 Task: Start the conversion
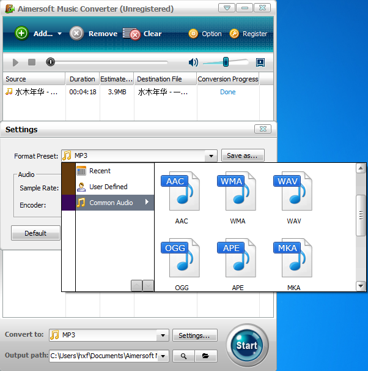(247, 345)
